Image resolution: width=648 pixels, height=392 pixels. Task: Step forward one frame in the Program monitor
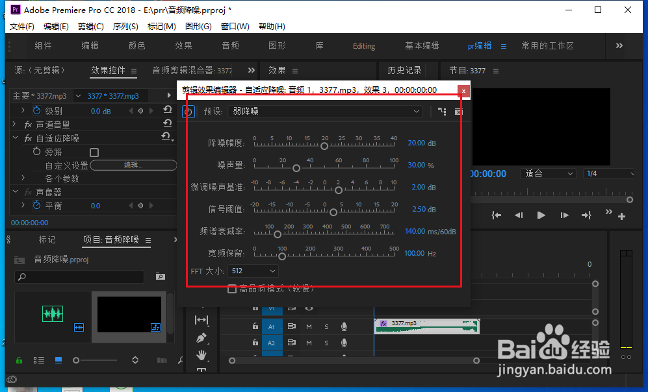pos(564,215)
